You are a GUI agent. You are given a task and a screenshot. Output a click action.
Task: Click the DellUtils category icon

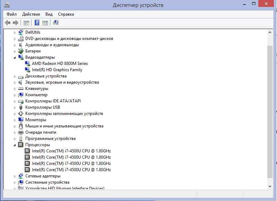point(21,32)
